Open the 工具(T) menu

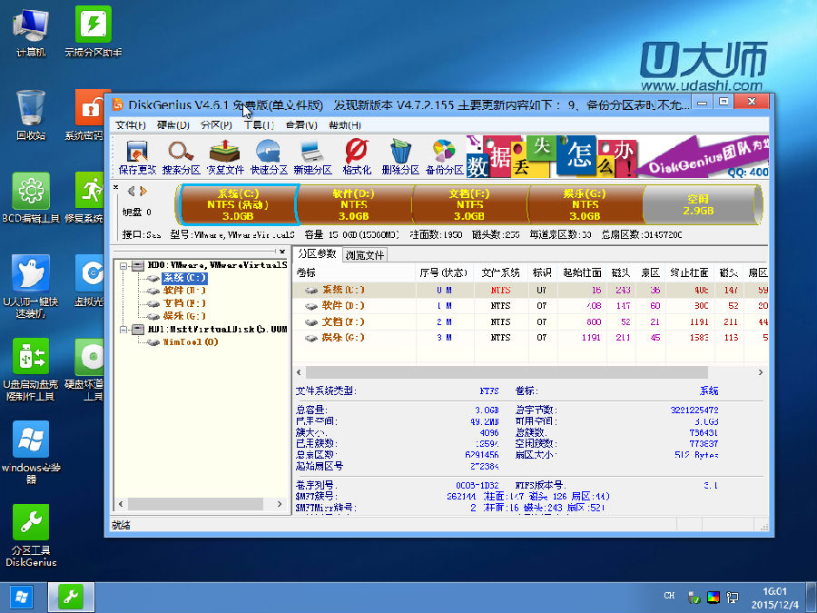click(259, 125)
